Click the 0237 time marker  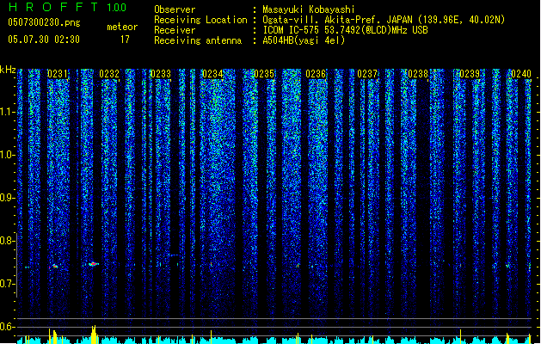pyautogui.click(x=367, y=74)
